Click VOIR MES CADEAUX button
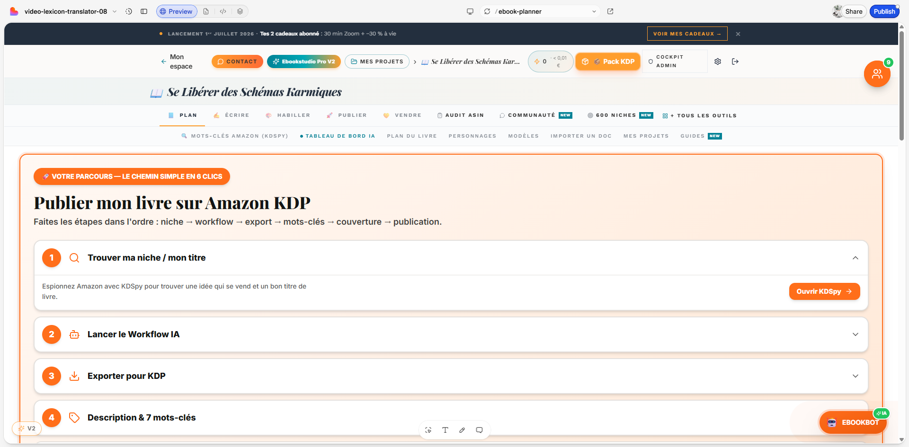The height and width of the screenshot is (447, 909). [687, 34]
